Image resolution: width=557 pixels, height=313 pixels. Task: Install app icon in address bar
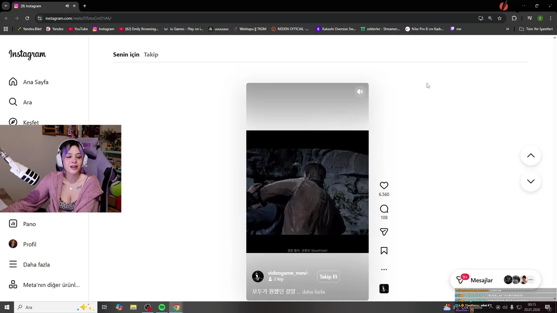(x=480, y=18)
